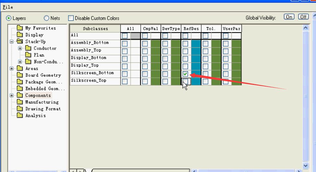Screen dimensions: 316x172
Task: Open the File menu
Action: [x=8, y=7]
